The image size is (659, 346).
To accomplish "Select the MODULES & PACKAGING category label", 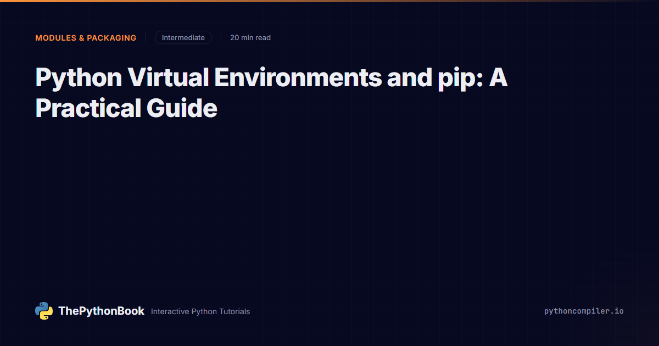I will [x=86, y=38].
